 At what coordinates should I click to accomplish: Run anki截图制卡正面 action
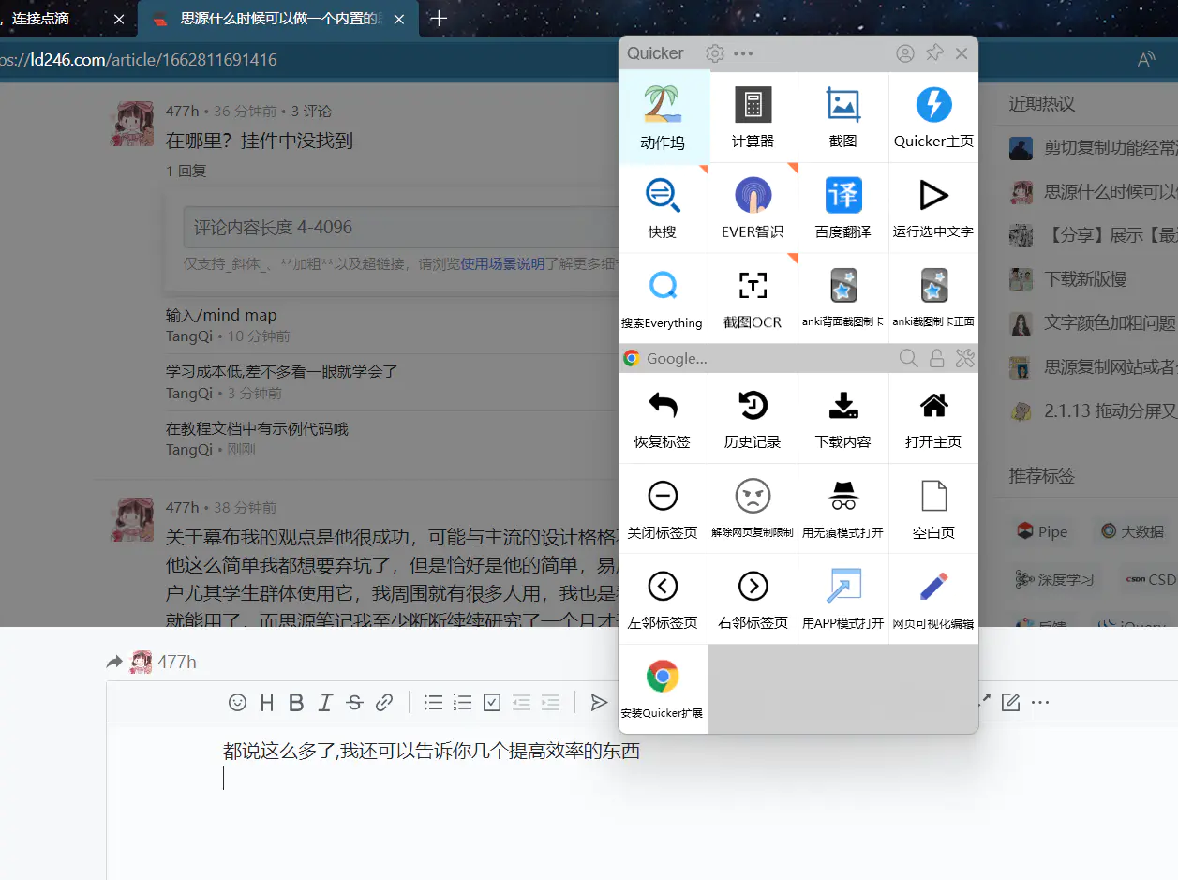click(x=933, y=298)
